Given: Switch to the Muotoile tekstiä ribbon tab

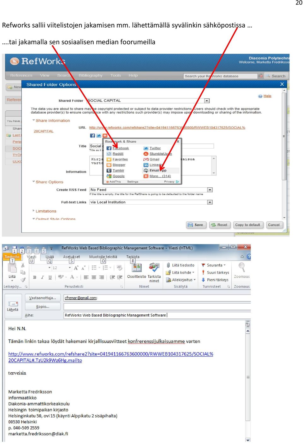Looking at the screenshot, I should (103, 257).
